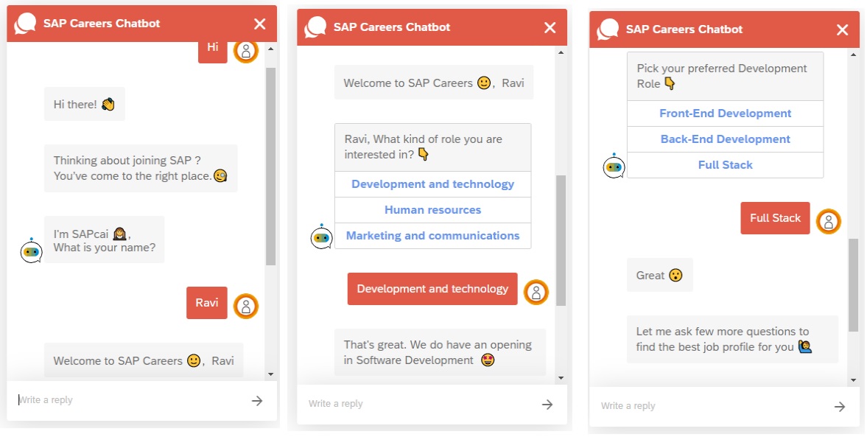
Task: Click the "Write a reply" field in the right panel
Action: tap(707, 406)
